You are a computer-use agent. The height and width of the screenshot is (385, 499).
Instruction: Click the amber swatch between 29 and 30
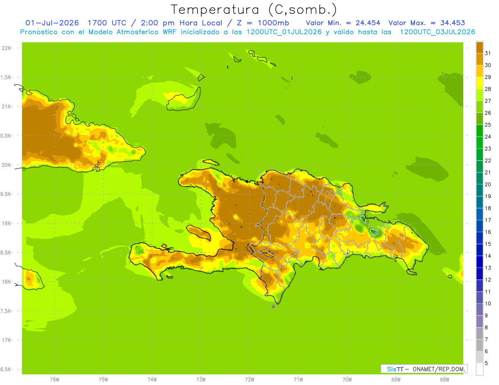click(479, 71)
